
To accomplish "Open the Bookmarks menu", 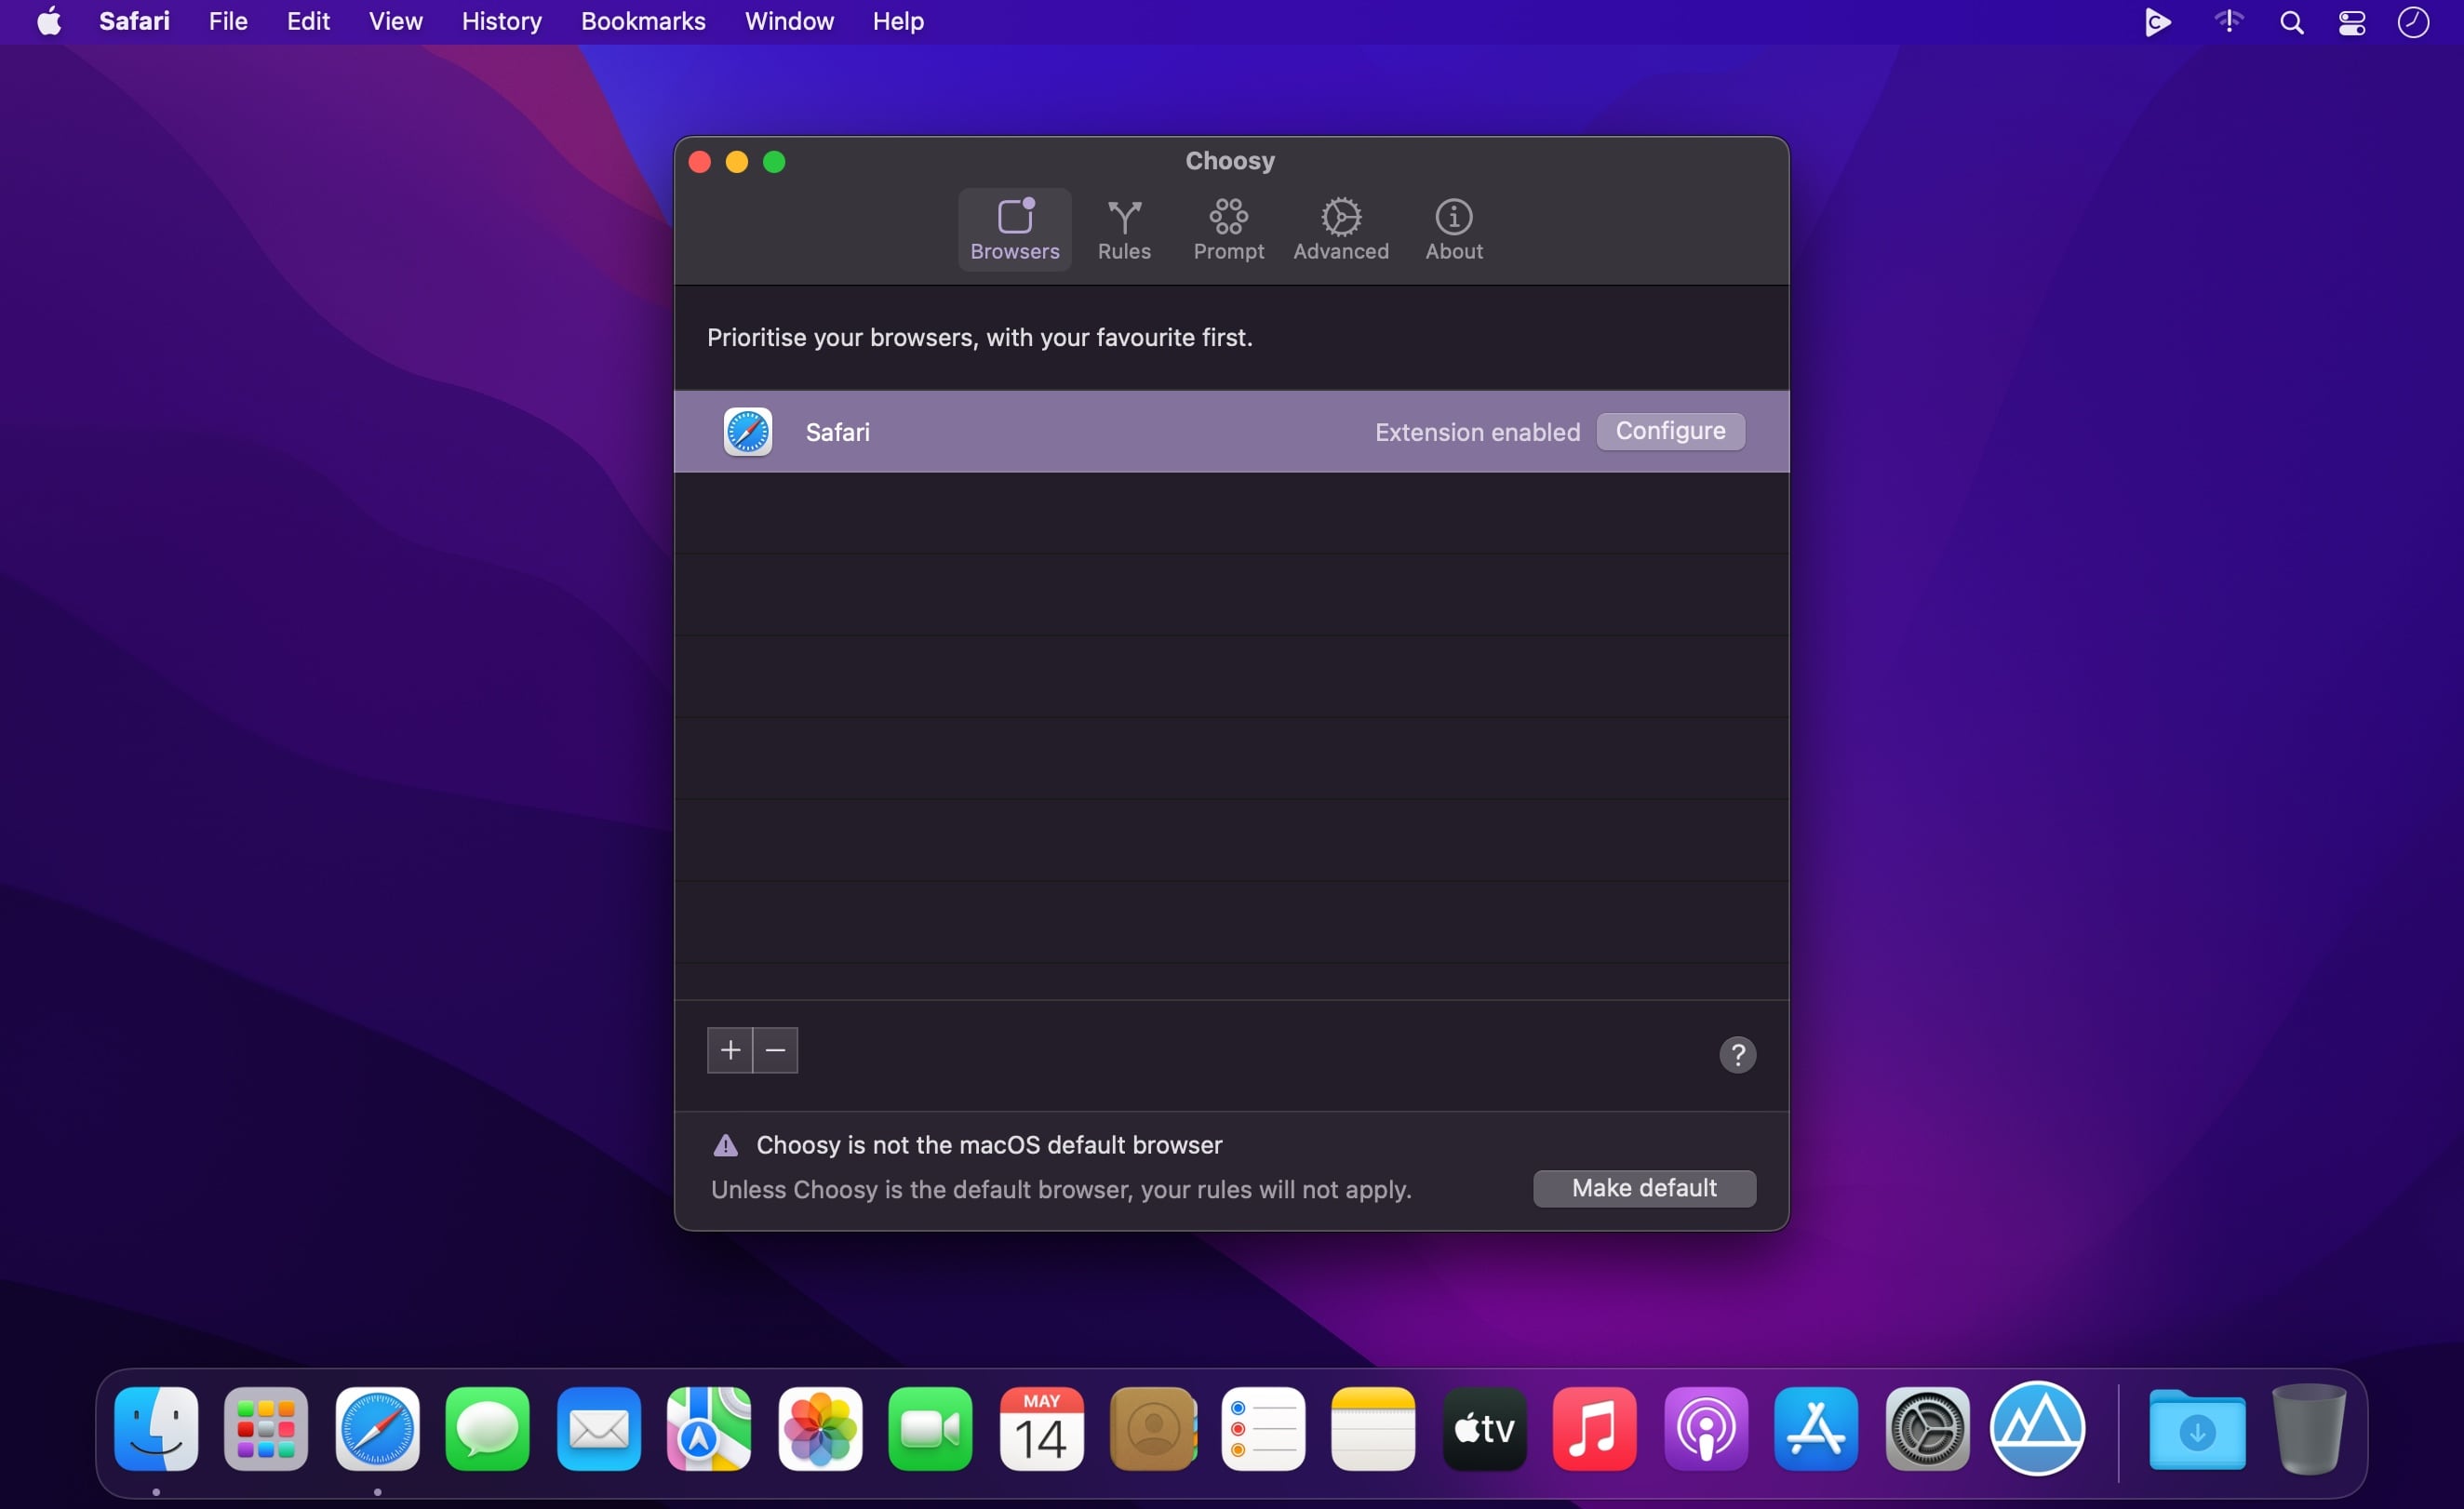I will point(643,21).
